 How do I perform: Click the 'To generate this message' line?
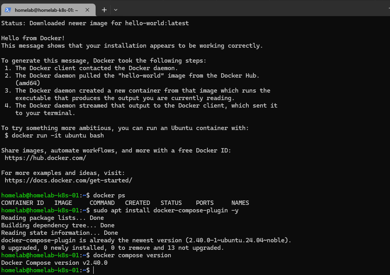point(104,61)
